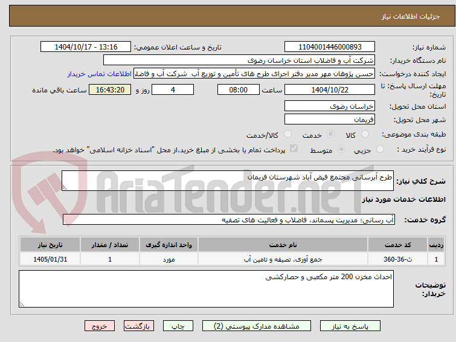Click service code cell ث-36-360
The height and width of the screenshot is (342, 456).
coord(397,259)
